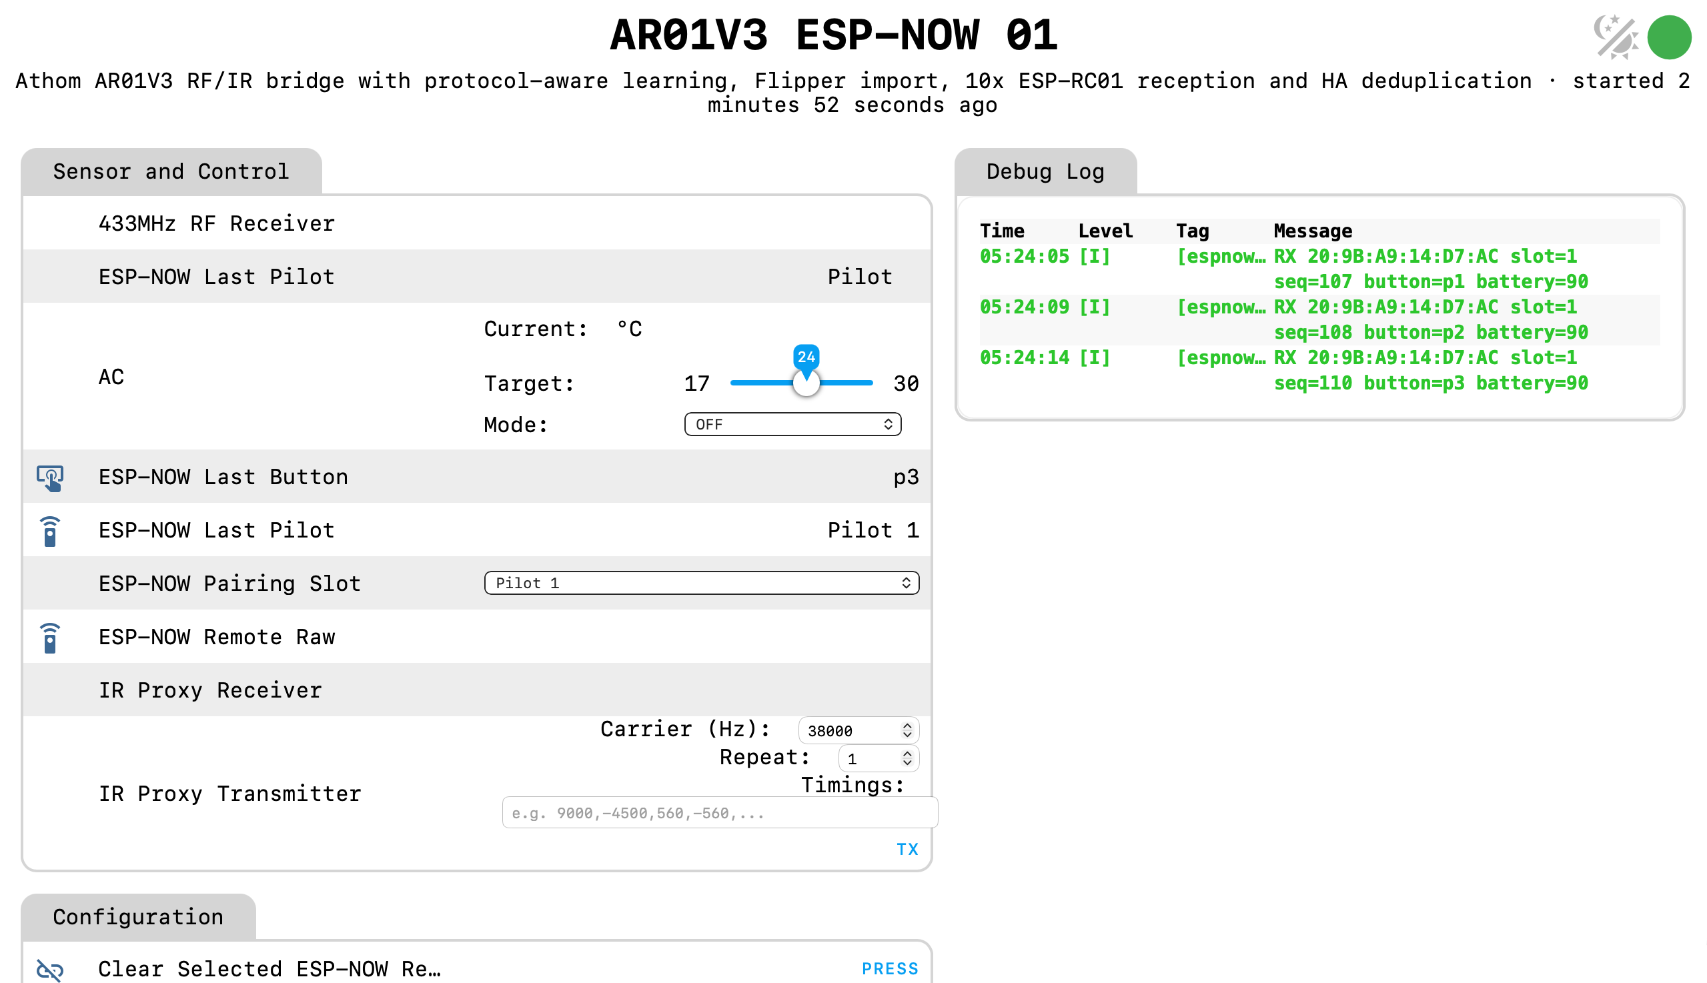Click the AC target temperature slider handle
This screenshot has width=1707, height=983.
coord(806,383)
